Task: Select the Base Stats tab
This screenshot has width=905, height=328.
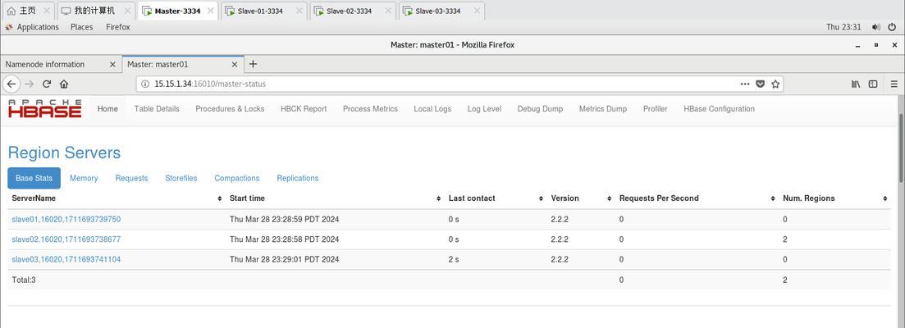Action: (x=34, y=178)
